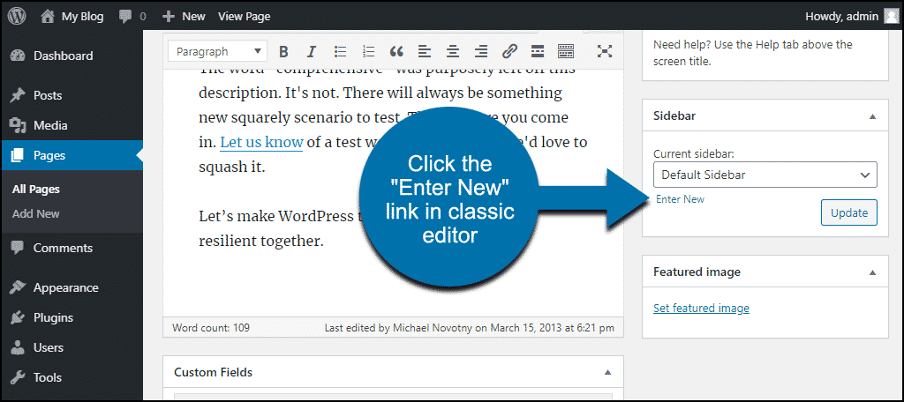Toggle the toolbar kitchen sink
904x402 pixels.
(566, 51)
